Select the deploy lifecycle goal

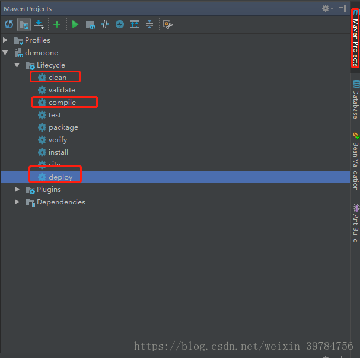point(60,177)
